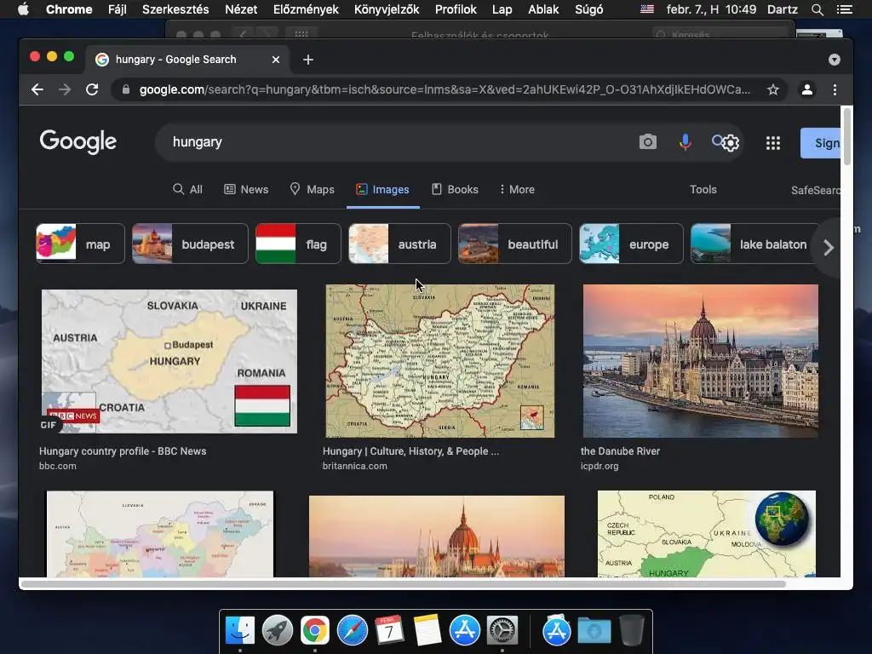This screenshot has height=654, width=872.
Task: Close the hungary - Google Search tab
Action: (x=276, y=60)
